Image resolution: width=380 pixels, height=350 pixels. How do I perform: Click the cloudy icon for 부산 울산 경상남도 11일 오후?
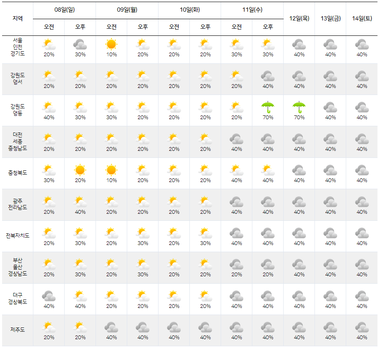(268, 264)
